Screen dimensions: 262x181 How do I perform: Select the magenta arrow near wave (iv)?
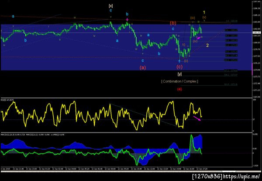click(199, 38)
